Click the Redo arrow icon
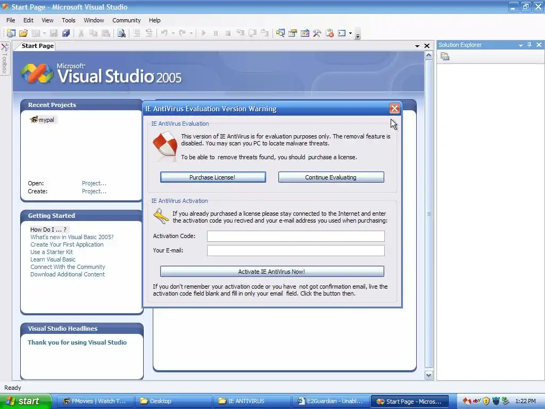Image resolution: width=545 pixels, height=409 pixels. (x=183, y=33)
